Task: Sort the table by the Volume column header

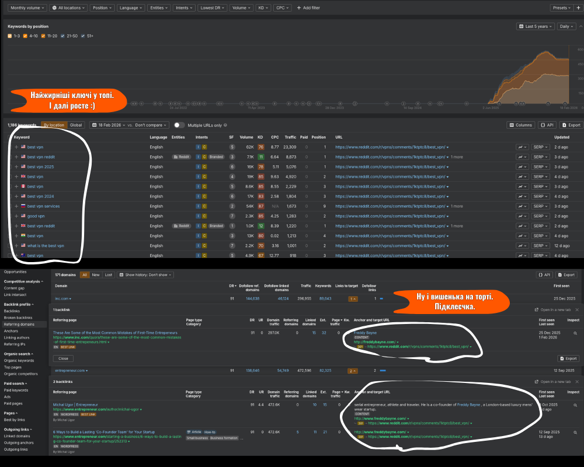Action: [246, 137]
